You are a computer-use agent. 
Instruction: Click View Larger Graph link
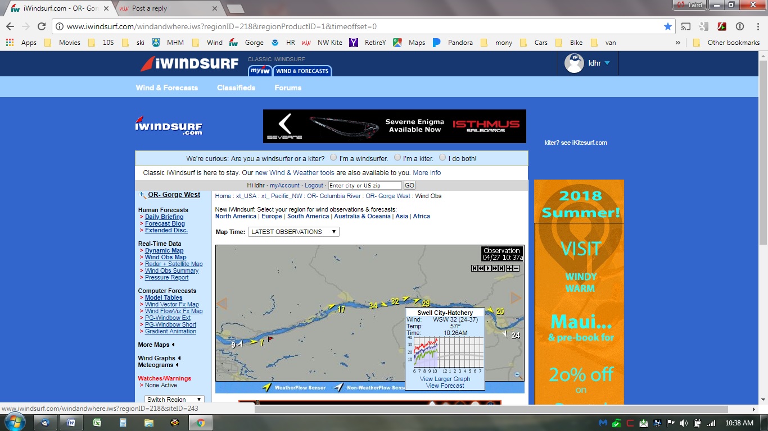(x=445, y=379)
